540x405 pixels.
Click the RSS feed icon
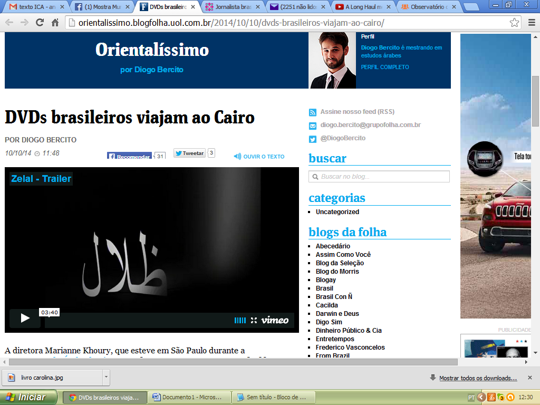(x=313, y=112)
